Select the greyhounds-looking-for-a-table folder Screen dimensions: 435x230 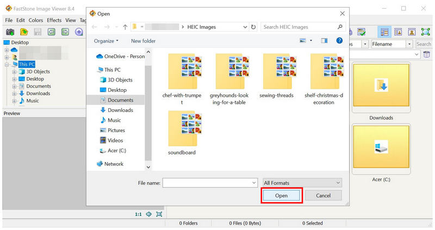point(229,79)
